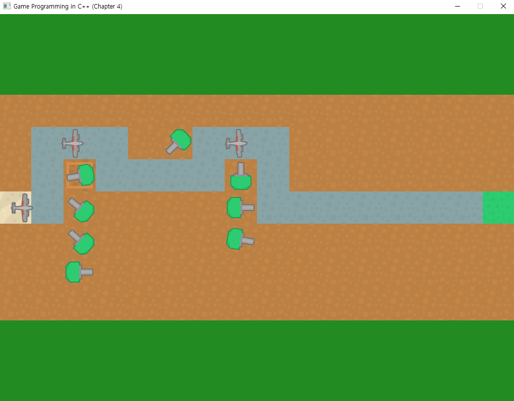
Task: Click the bottom tower in the left column
Action: pyautogui.click(x=79, y=272)
